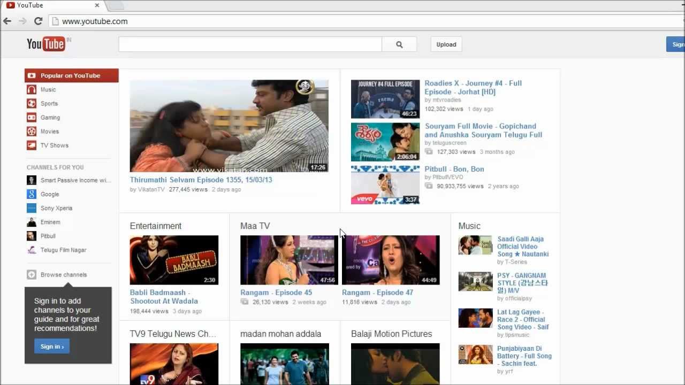
Task: Open Lat Lag Gayee - Race 2 link
Action: [x=523, y=320]
